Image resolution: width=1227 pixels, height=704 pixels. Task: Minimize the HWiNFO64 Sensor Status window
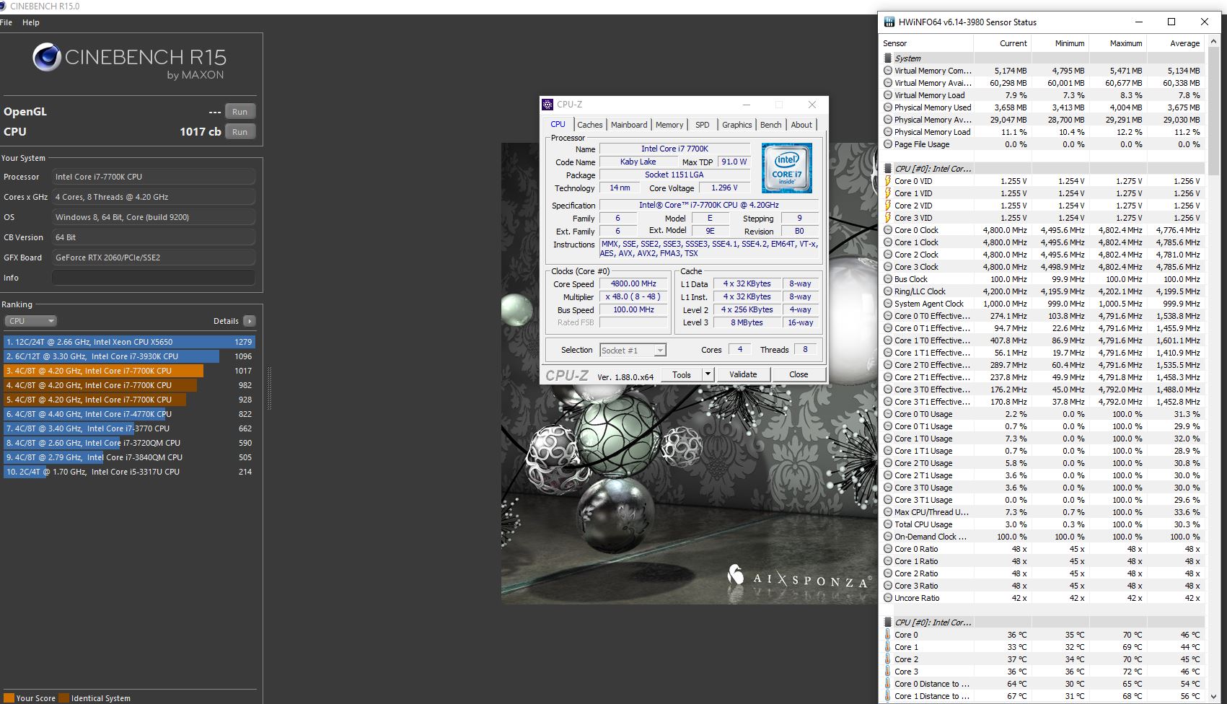tap(1138, 22)
